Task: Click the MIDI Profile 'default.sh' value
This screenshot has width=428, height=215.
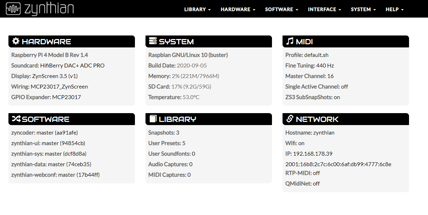Action: [x=316, y=55]
